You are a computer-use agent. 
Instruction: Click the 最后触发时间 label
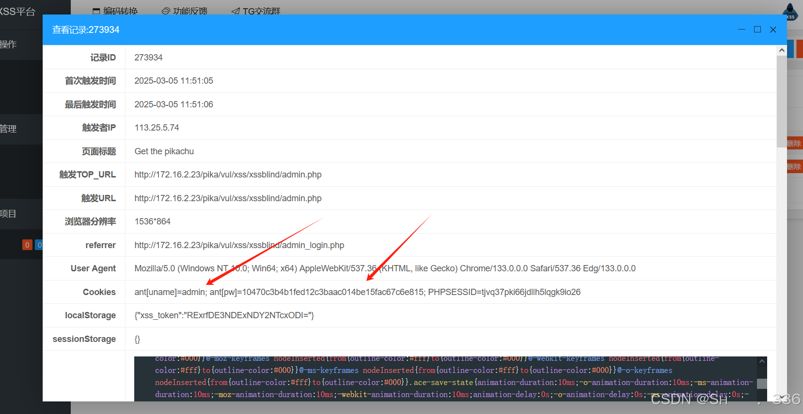(90, 104)
